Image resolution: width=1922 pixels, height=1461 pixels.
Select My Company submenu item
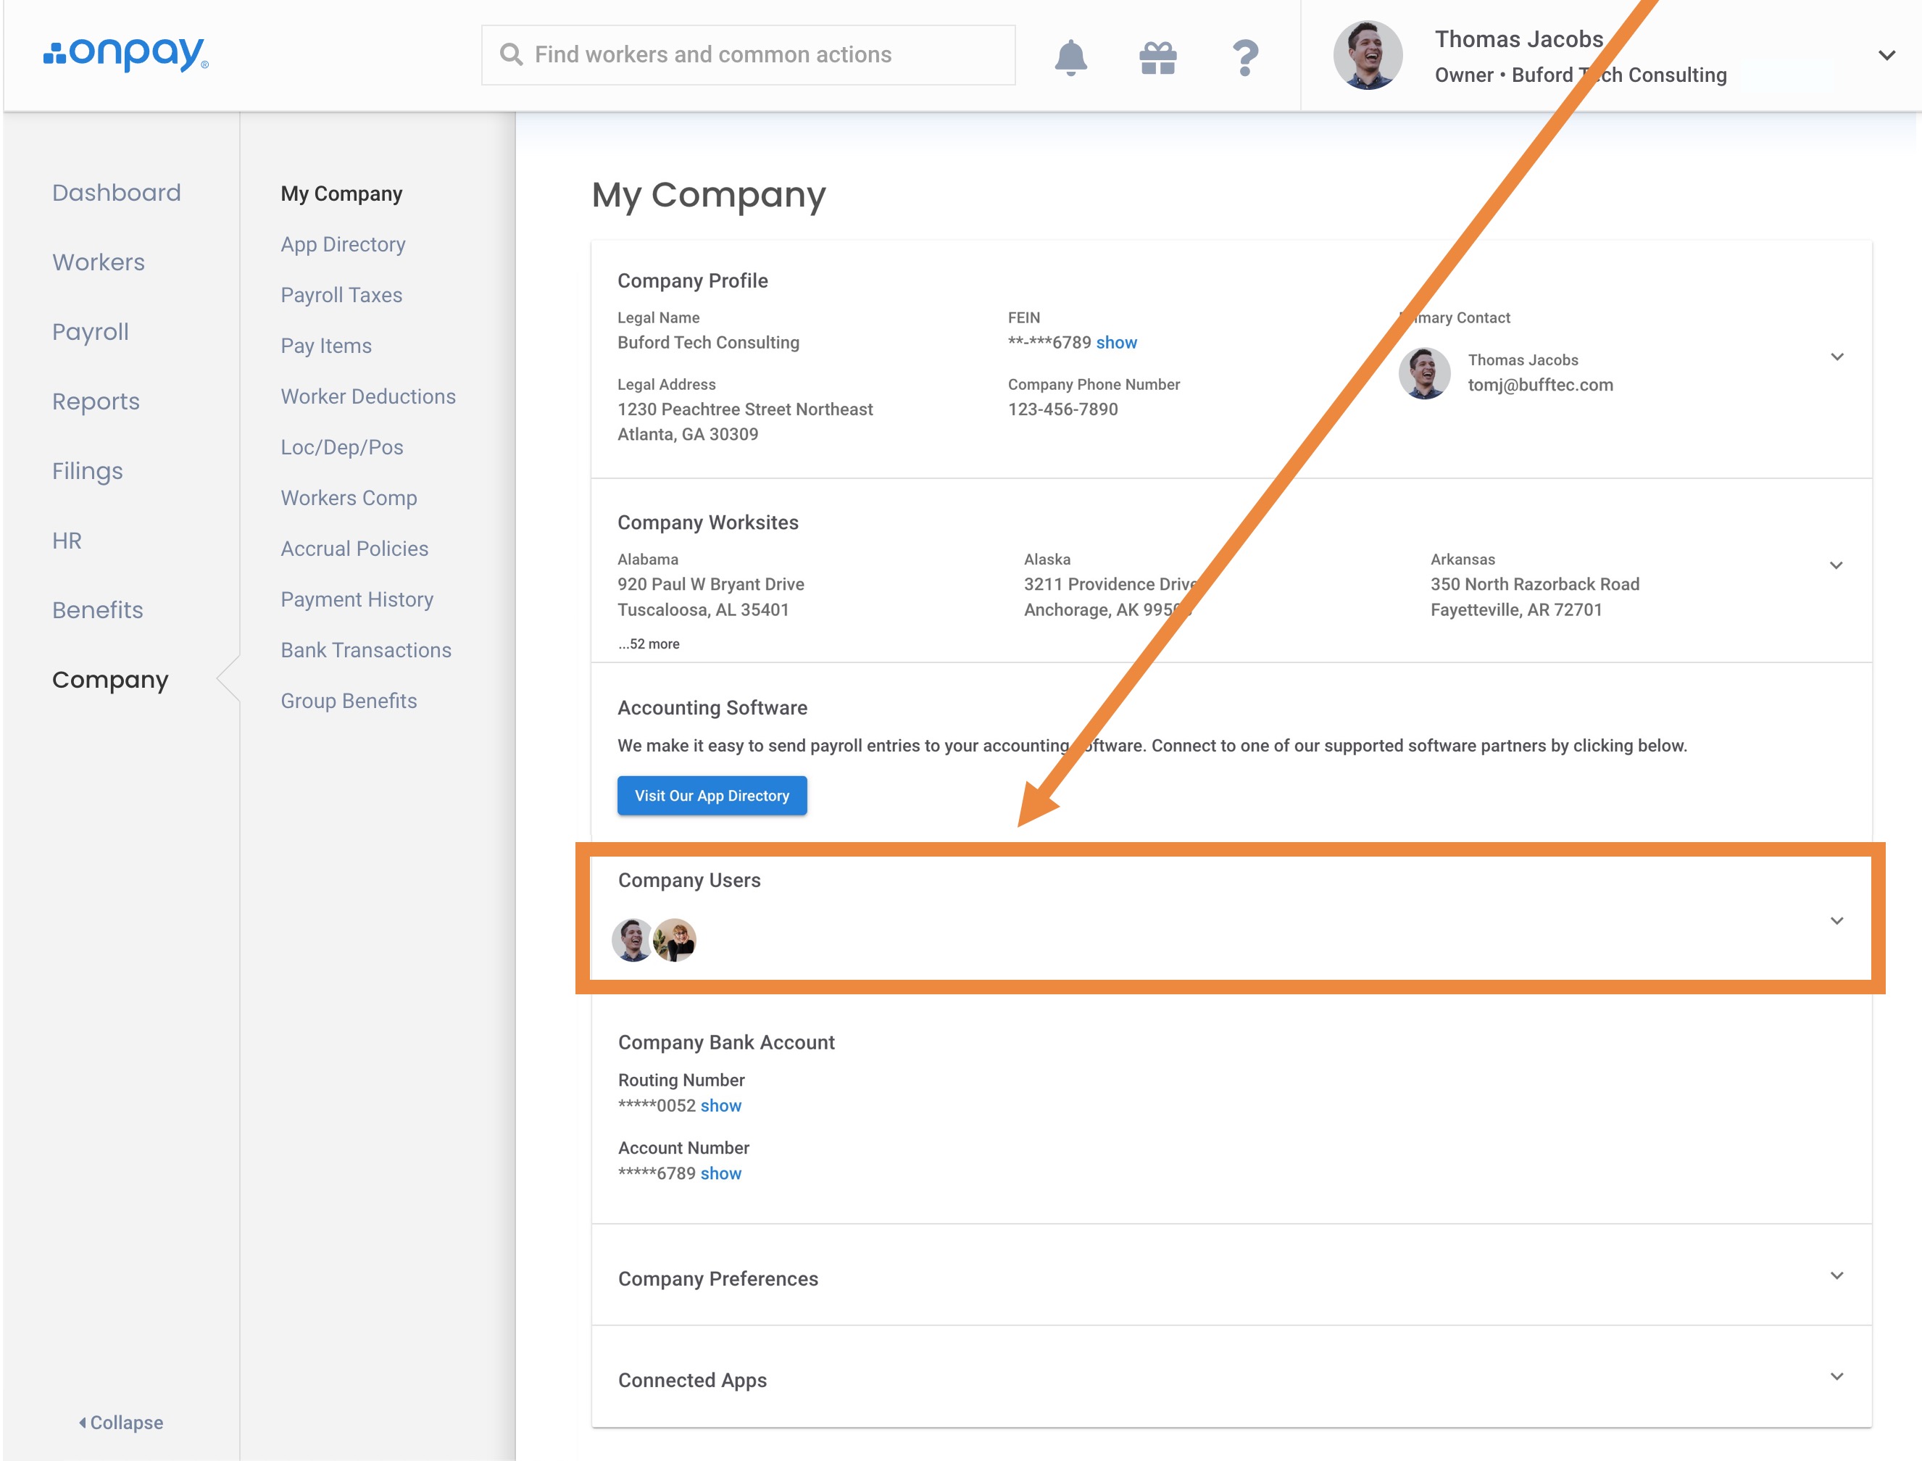pyautogui.click(x=341, y=193)
